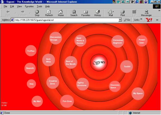
Task: Click the Links label on the toolbar
Action: [137, 20]
